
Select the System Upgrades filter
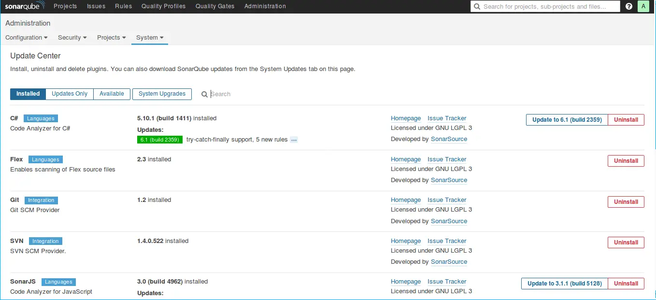click(x=162, y=94)
